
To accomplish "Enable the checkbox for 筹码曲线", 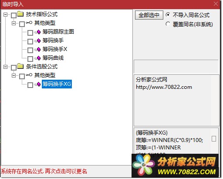I will tap(30, 59).
